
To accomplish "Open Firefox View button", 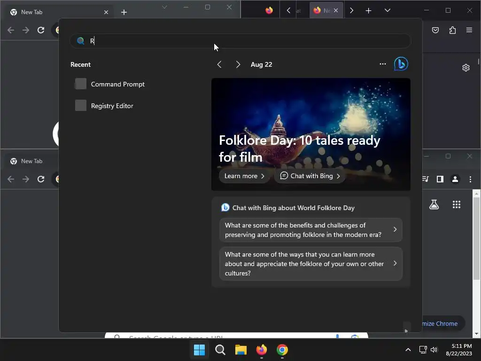I will pos(269,10).
